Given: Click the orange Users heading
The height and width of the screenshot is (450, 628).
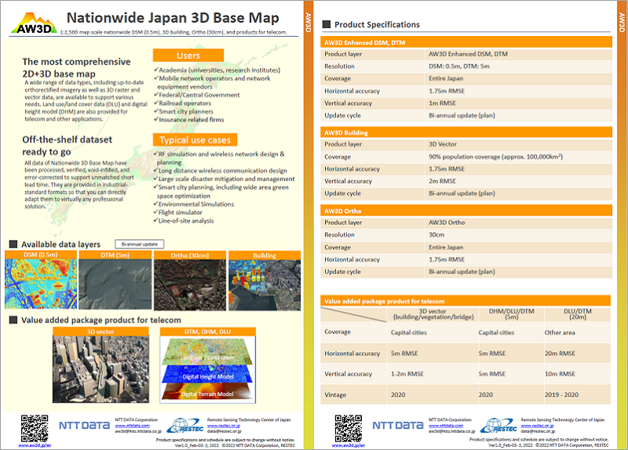Looking at the screenshot, I should [x=188, y=55].
